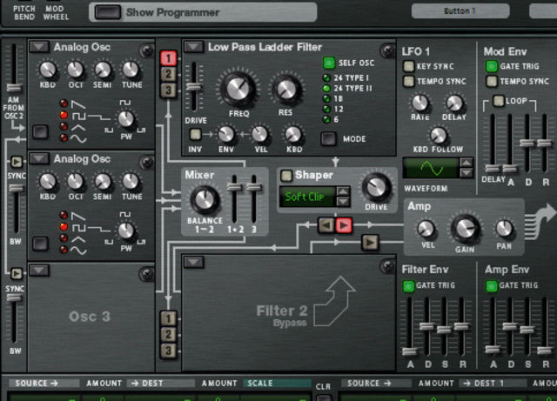Viewport: 557px width, 401px height.
Task: Toggle Osc 2 routing to Filter 1
Action: (168, 74)
